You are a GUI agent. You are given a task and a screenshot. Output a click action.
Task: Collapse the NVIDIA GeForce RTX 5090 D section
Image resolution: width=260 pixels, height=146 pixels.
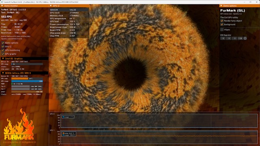3,73
